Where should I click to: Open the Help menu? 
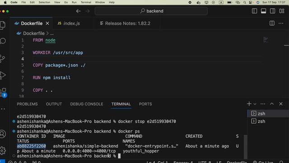point(112,2)
